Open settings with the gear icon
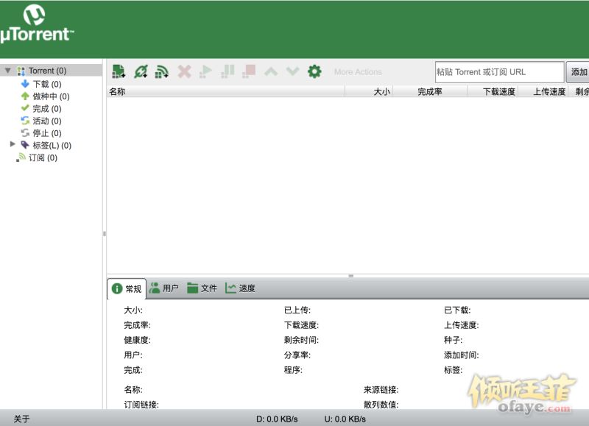This screenshot has height=426, width=589. pos(314,71)
